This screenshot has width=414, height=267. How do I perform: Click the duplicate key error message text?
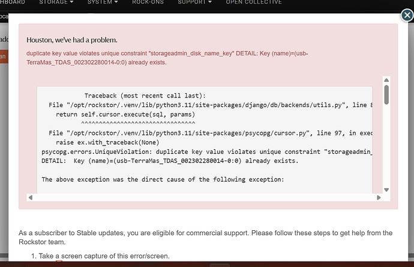coord(167,58)
